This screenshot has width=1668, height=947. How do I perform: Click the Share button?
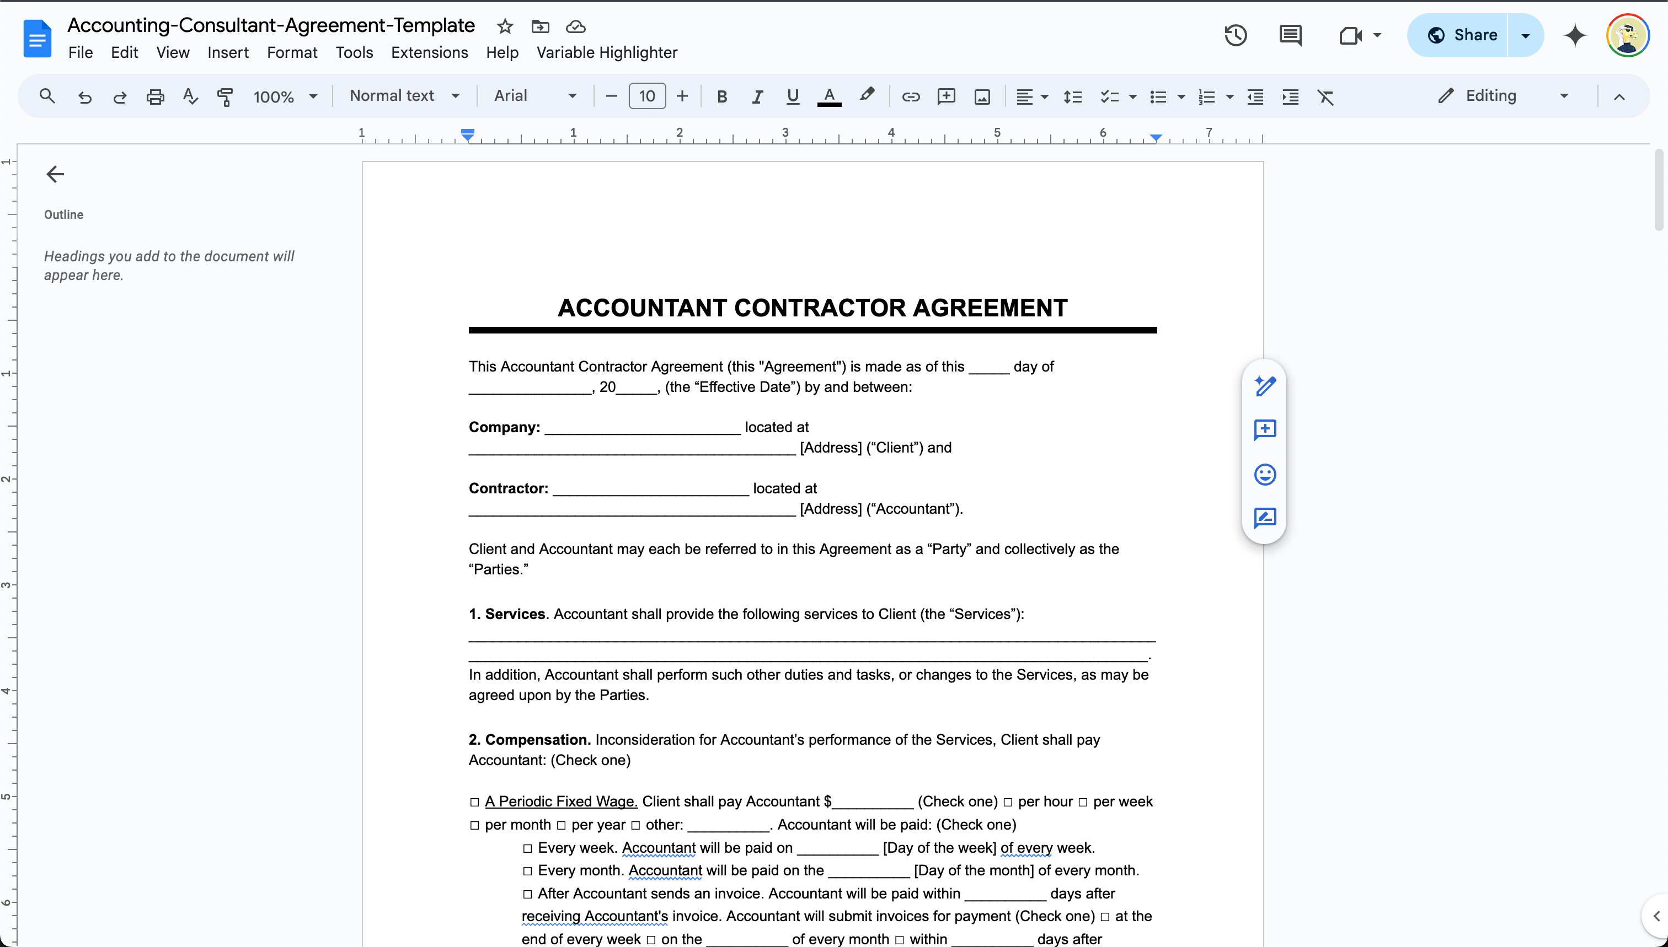coord(1457,35)
